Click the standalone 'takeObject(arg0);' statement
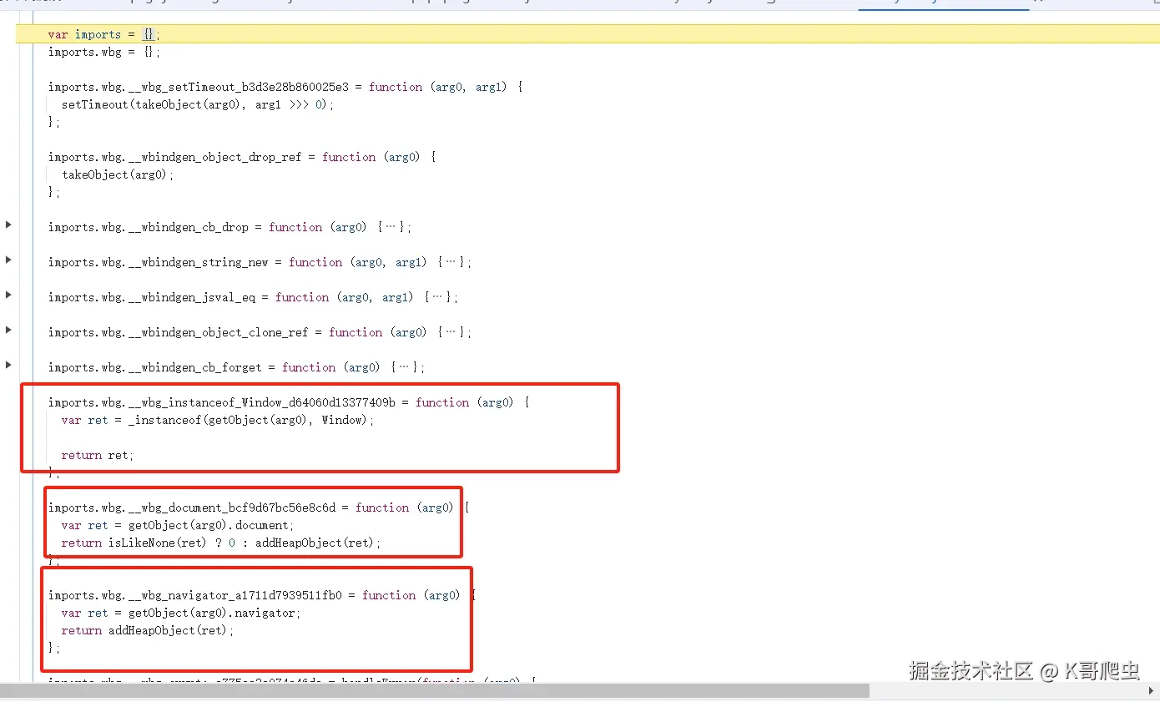This screenshot has height=702, width=1160. click(x=118, y=174)
